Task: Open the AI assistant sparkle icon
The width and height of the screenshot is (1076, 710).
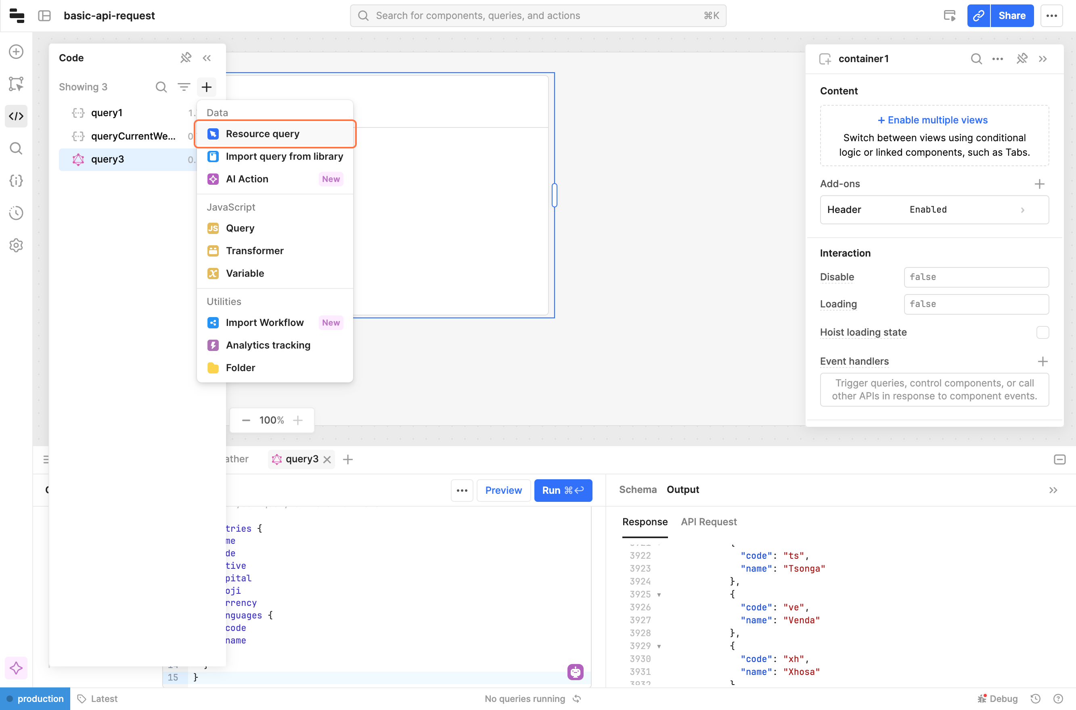Action: (16, 668)
